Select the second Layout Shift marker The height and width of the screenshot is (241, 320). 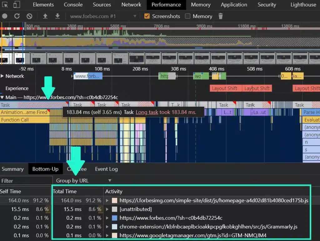(257, 88)
